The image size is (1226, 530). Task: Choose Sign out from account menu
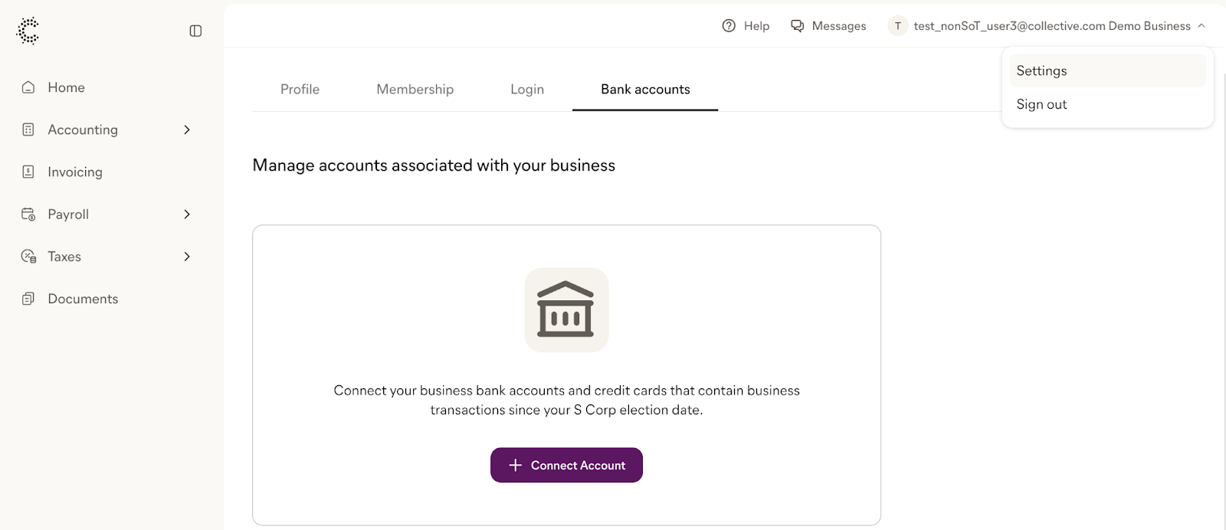[1107, 104]
